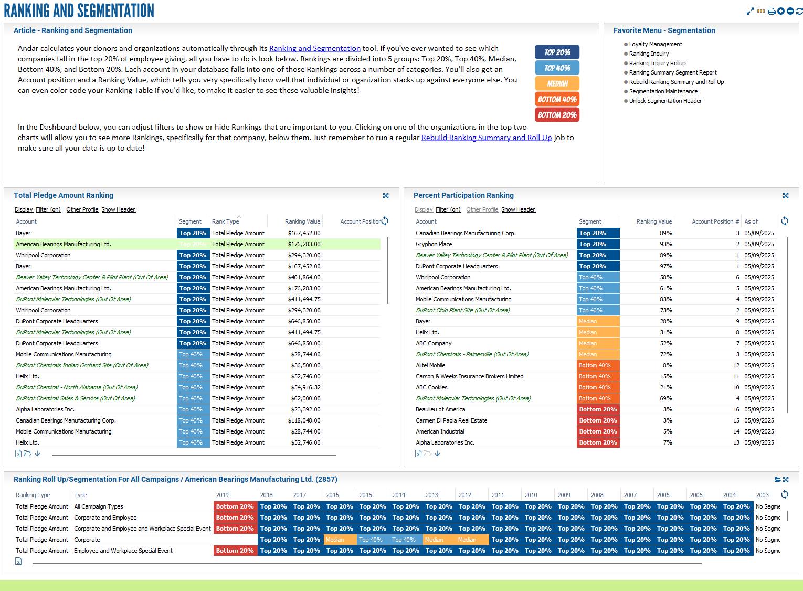Open Segmentation Maintenance from Favorite Menu
Image resolution: width=803 pixels, height=591 pixels.
[x=663, y=91]
